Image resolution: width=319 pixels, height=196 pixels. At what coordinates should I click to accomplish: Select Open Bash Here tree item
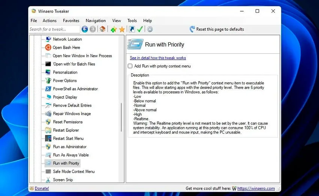[66, 47]
